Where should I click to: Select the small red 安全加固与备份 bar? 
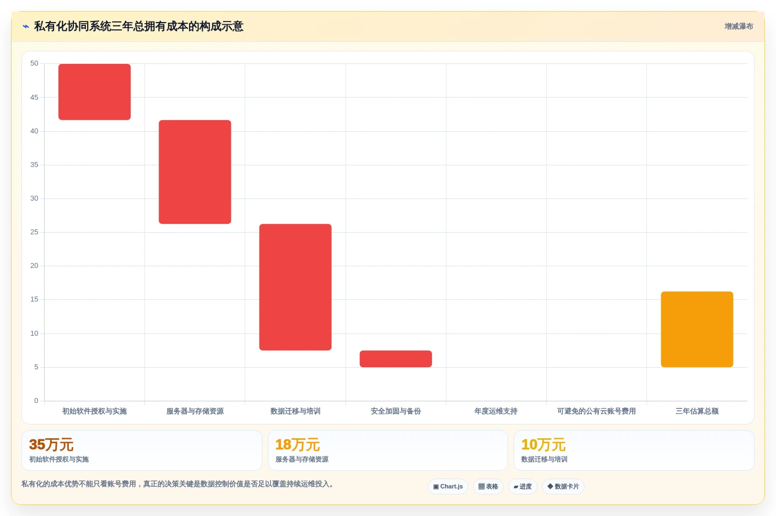[396, 359]
